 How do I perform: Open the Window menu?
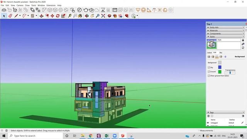point(41,5)
